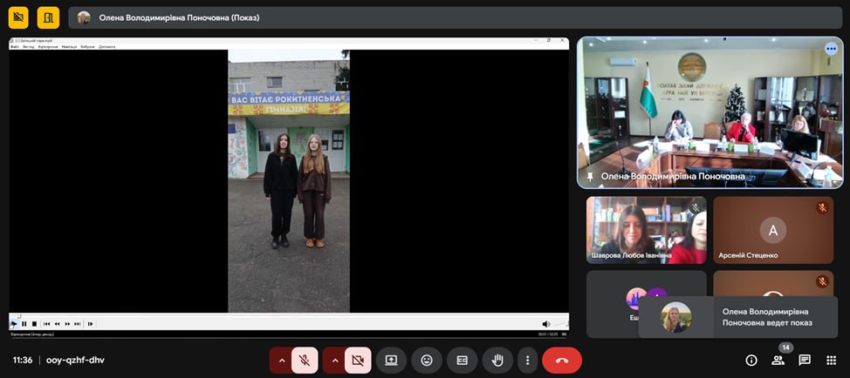Open the Файл menu in player
Screen dimensions: 850x378
(15, 47)
